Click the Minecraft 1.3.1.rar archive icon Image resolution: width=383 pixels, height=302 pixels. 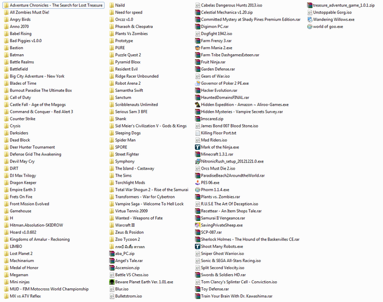[x=198, y=154]
